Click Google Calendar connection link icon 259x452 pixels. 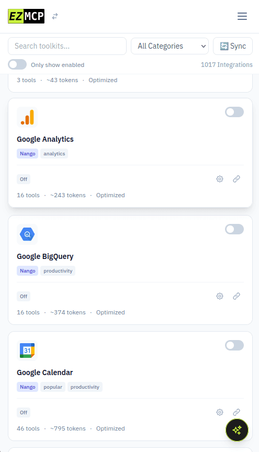pyautogui.click(x=237, y=412)
